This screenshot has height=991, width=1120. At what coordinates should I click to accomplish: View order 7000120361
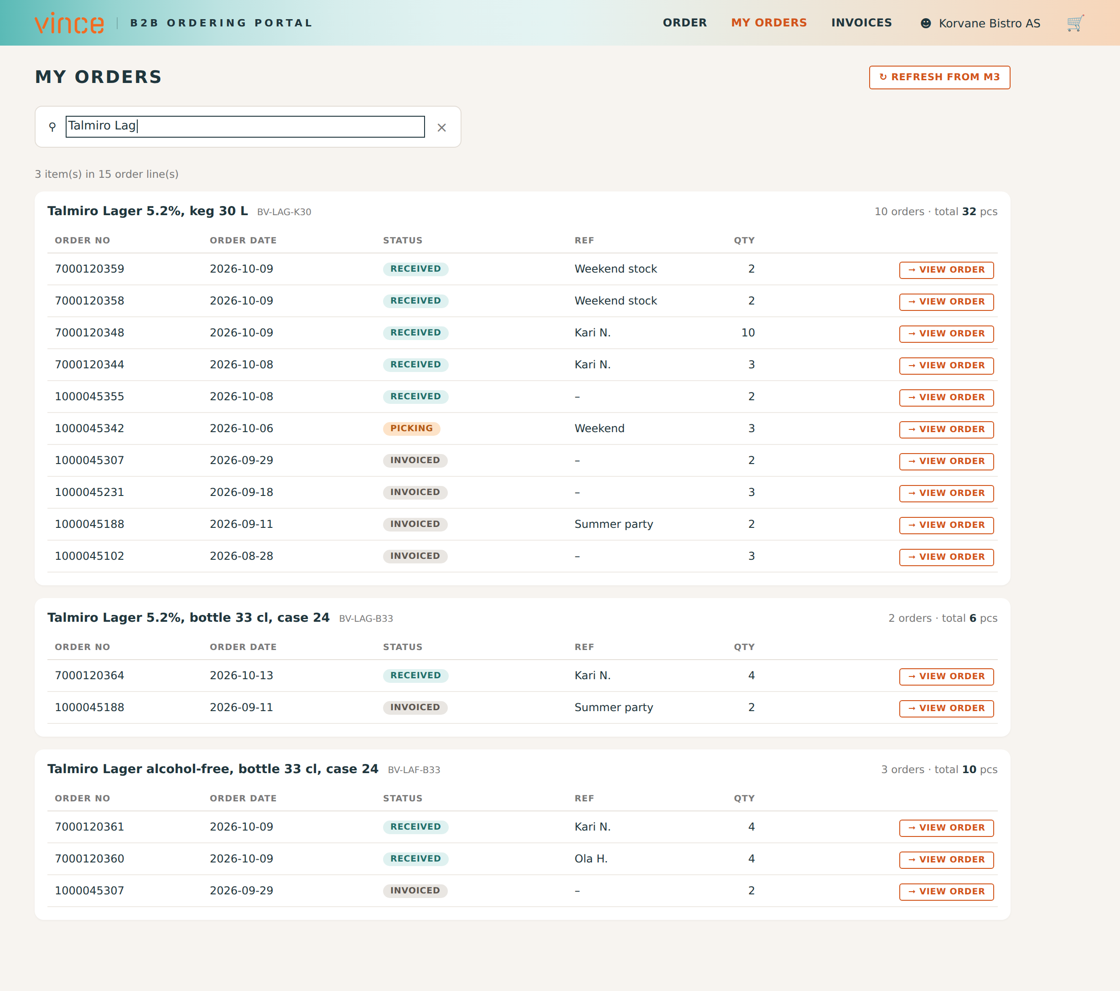coord(946,828)
